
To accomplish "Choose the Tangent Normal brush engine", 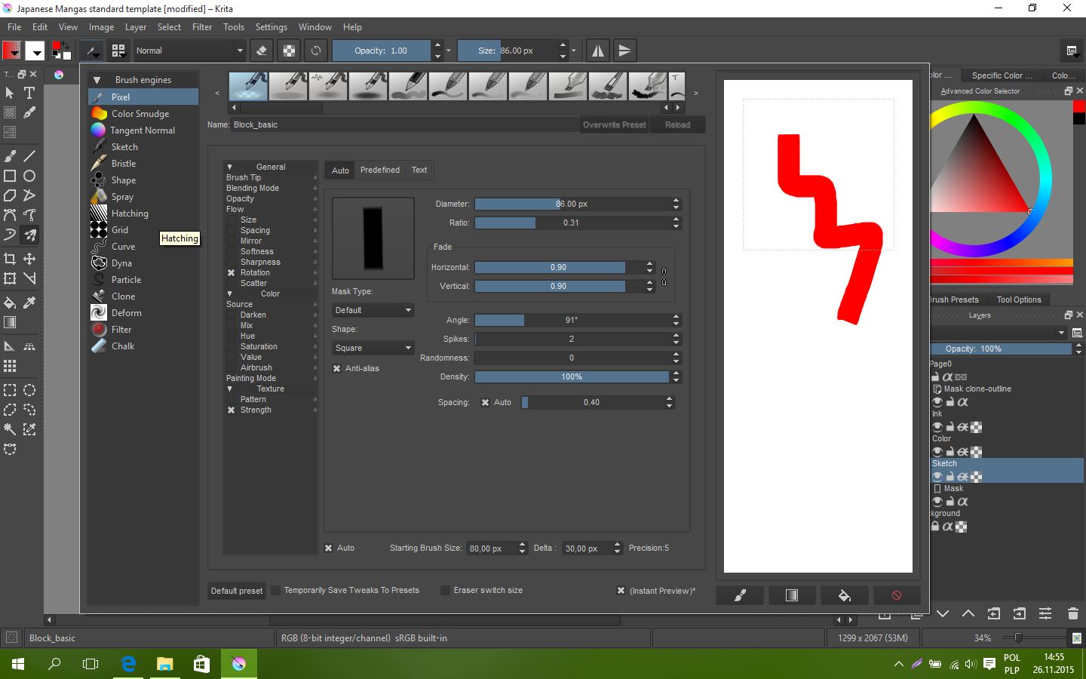I will pos(143,130).
